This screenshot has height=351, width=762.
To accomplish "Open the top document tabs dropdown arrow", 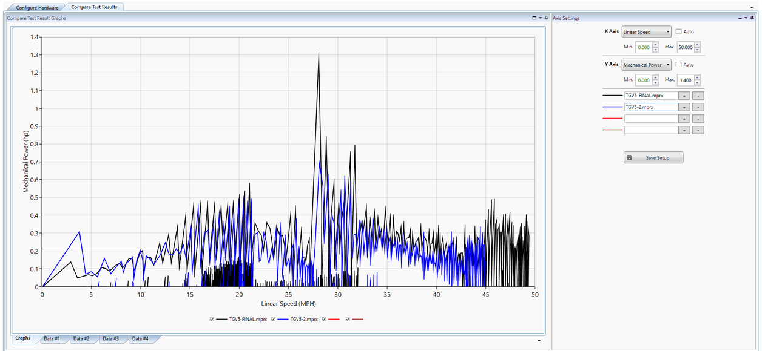I will tap(752, 7).
